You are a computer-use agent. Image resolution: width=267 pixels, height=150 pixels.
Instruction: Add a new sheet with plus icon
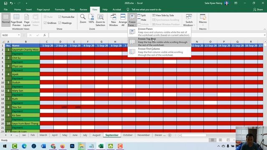click(170, 135)
